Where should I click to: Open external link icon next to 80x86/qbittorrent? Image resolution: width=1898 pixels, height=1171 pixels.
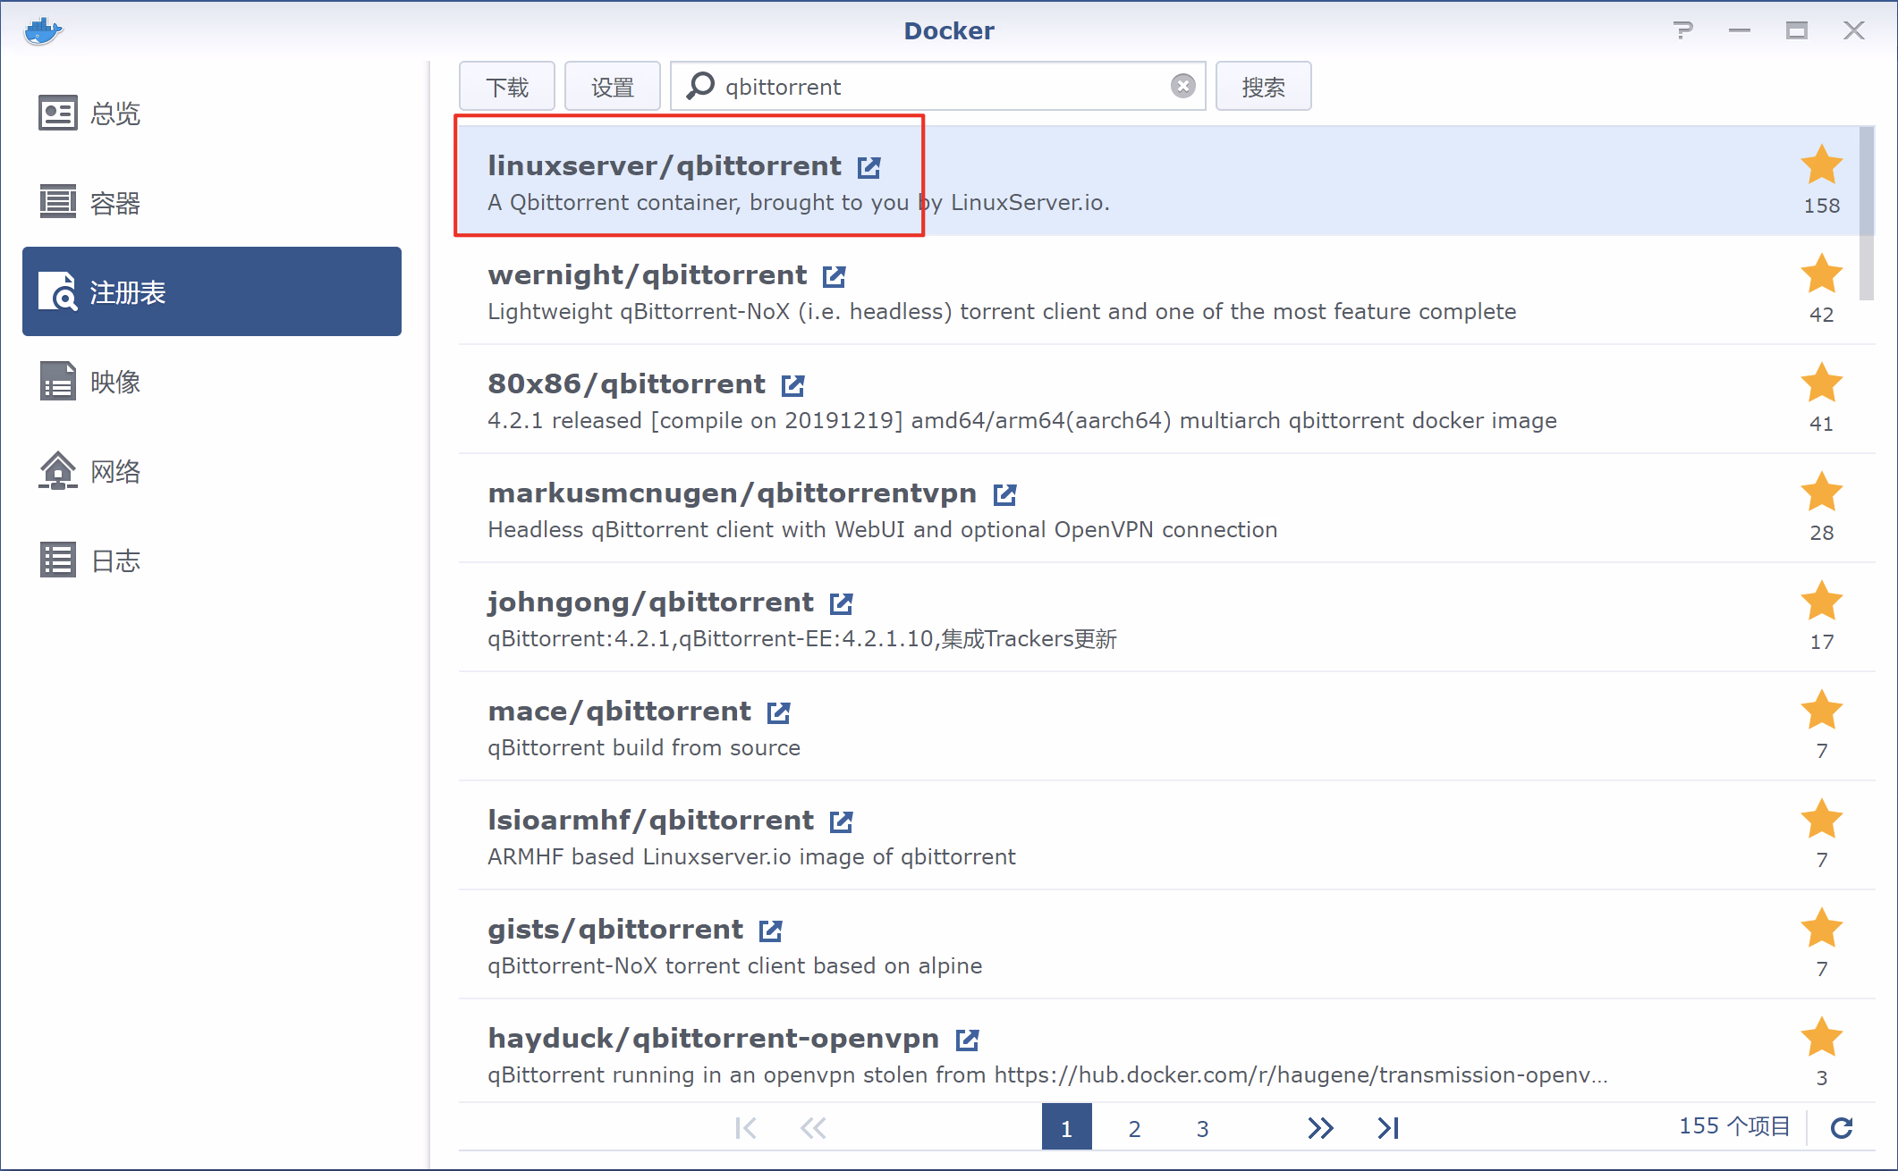click(792, 385)
